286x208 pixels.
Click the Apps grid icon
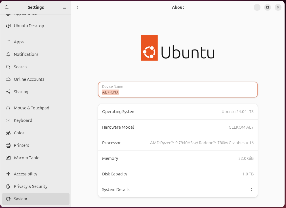coord(8,42)
